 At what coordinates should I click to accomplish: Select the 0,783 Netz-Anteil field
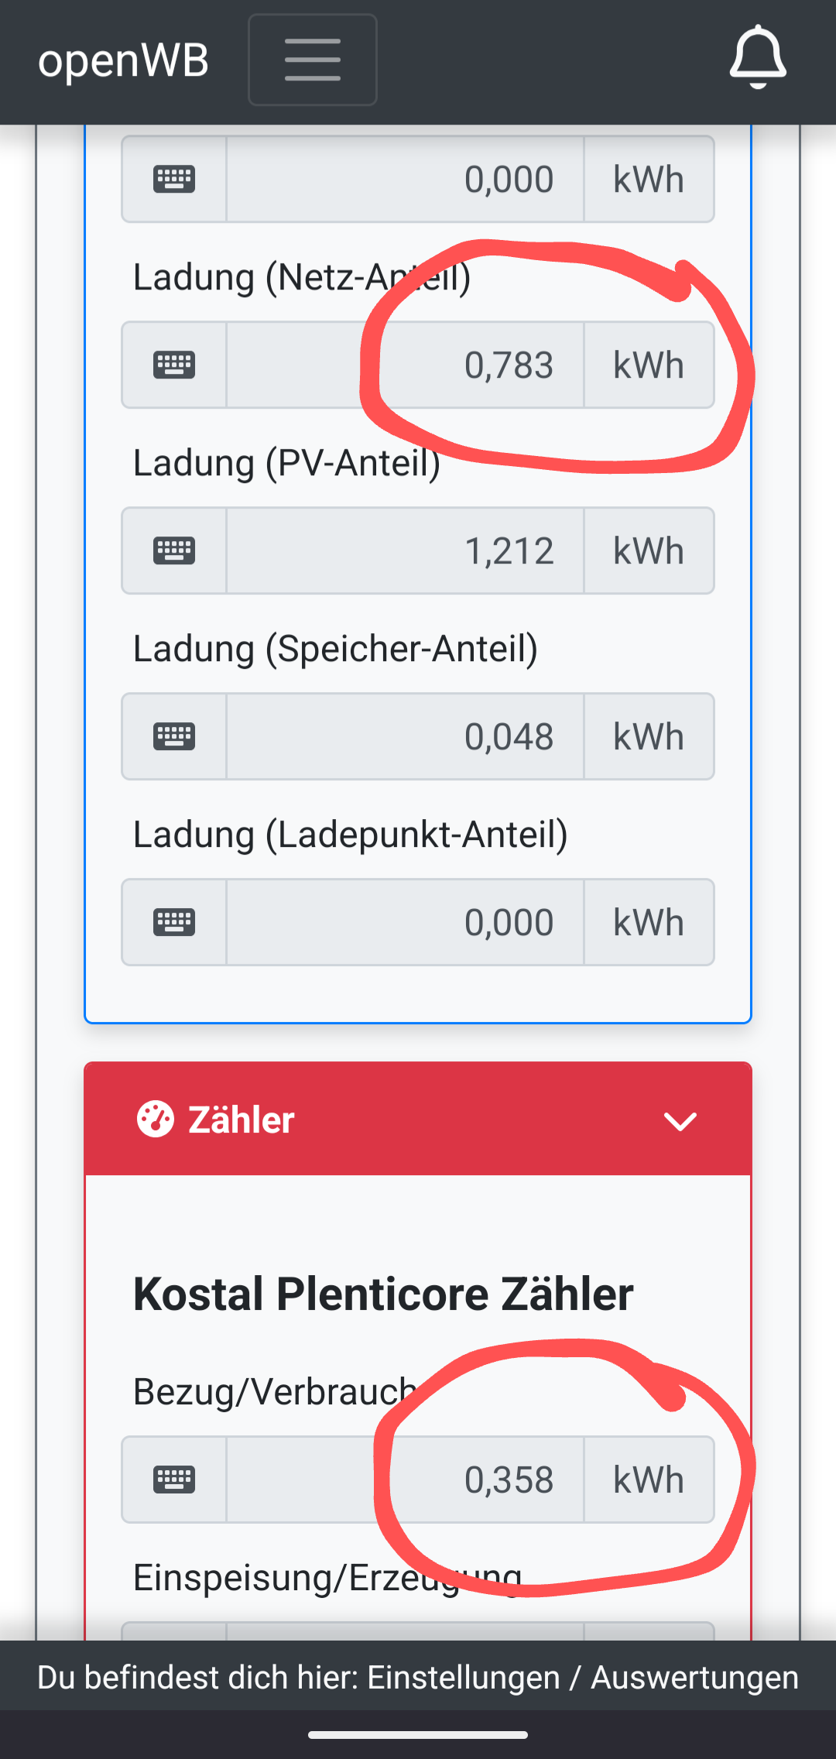pos(405,365)
